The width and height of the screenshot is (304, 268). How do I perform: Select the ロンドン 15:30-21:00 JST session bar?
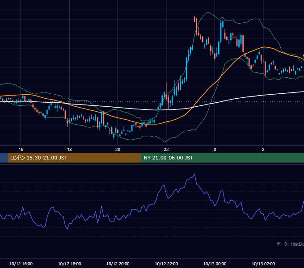pyautogui.click(x=74, y=158)
